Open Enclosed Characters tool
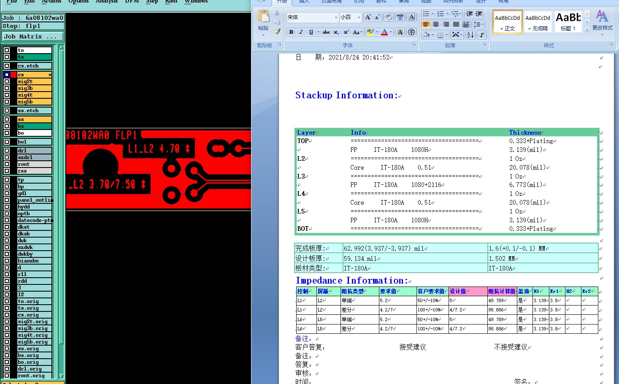The height and width of the screenshot is (384, 619). pos(411,32)
